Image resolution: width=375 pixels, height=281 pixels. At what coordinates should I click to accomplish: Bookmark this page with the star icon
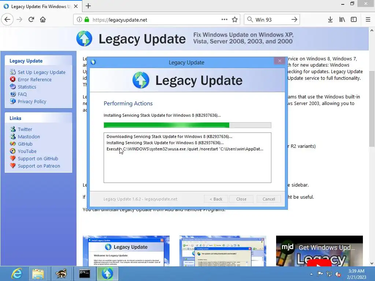(235, 20)
